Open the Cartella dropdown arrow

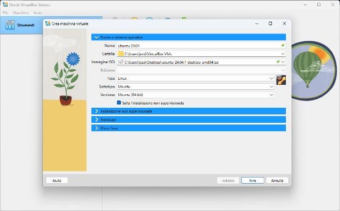283,54
